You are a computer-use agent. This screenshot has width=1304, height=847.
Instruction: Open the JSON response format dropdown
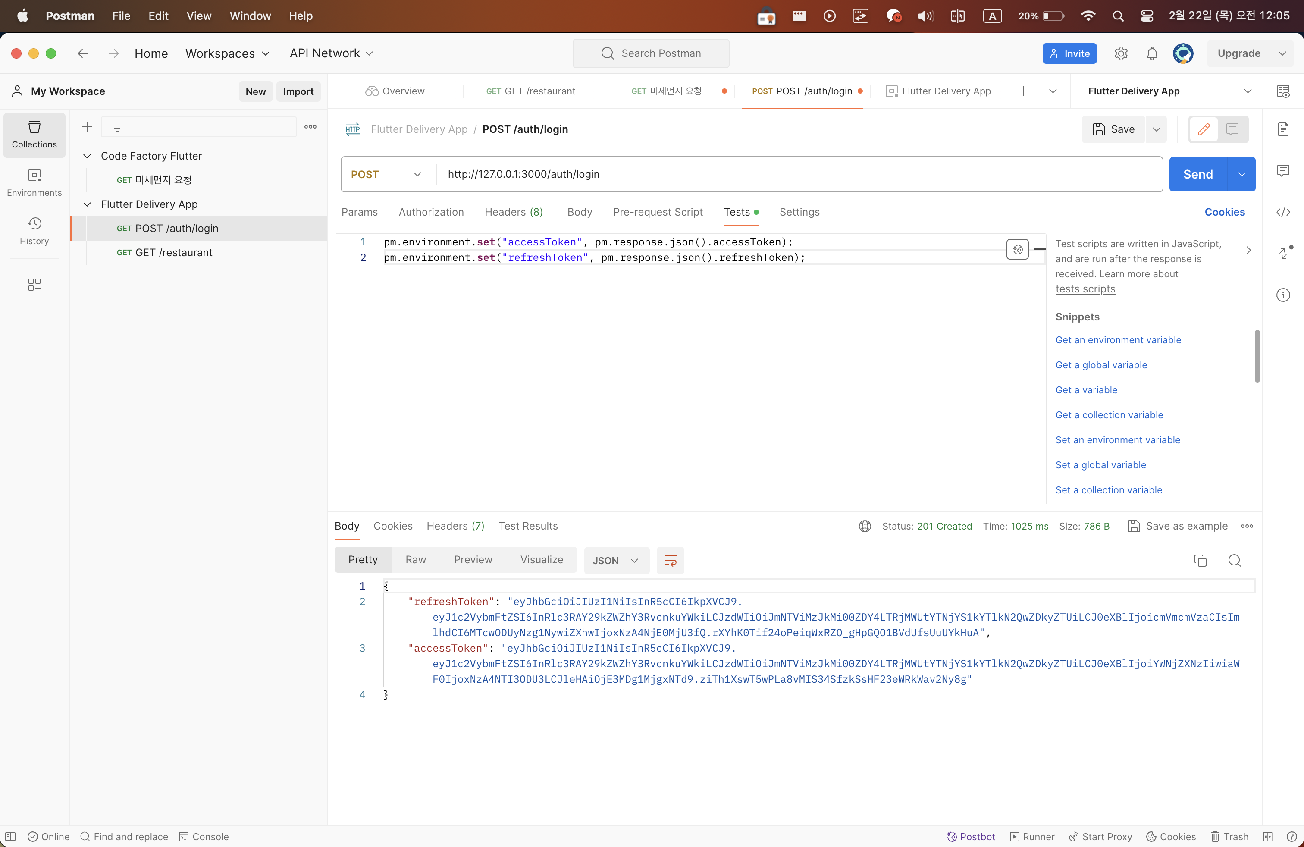616,561
